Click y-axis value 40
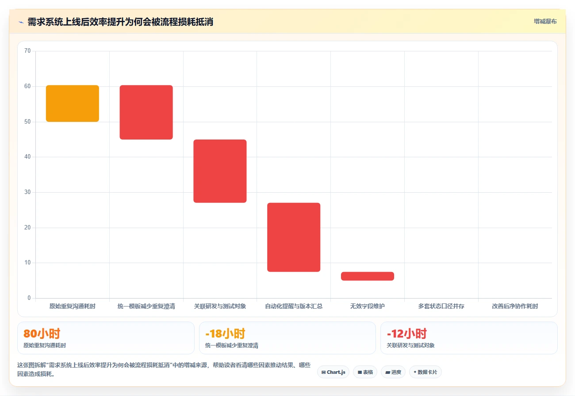 (x=27, y=157)
